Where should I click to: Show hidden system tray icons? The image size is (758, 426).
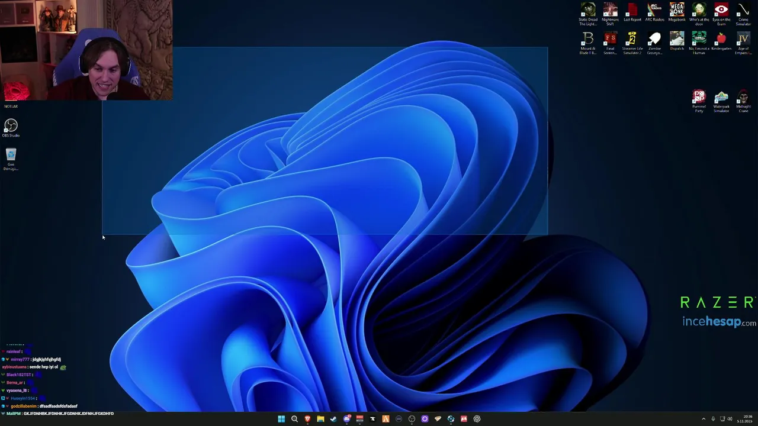pyautogui.click(x=704, y=419)
